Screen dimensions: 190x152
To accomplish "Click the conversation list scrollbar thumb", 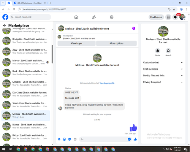I will pyautogui.click(x=52, y=54).
